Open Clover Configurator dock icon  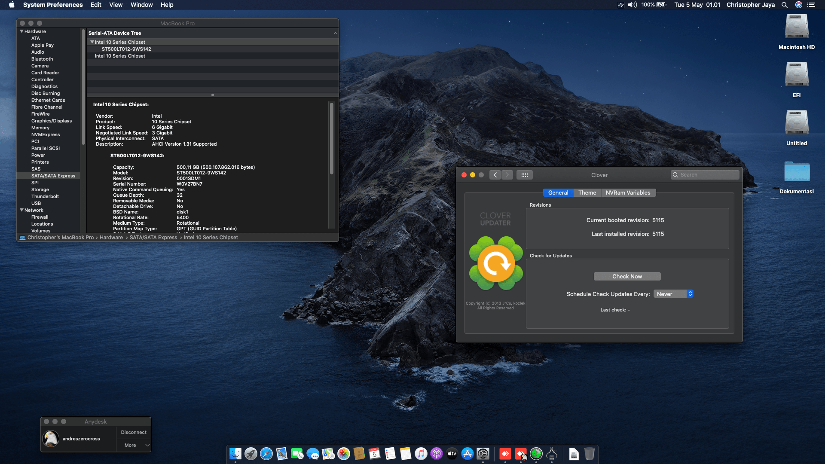tap(536, 454)
